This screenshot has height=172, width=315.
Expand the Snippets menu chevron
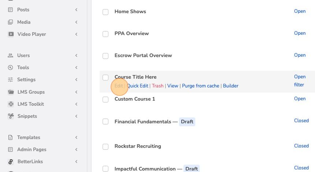76,116
